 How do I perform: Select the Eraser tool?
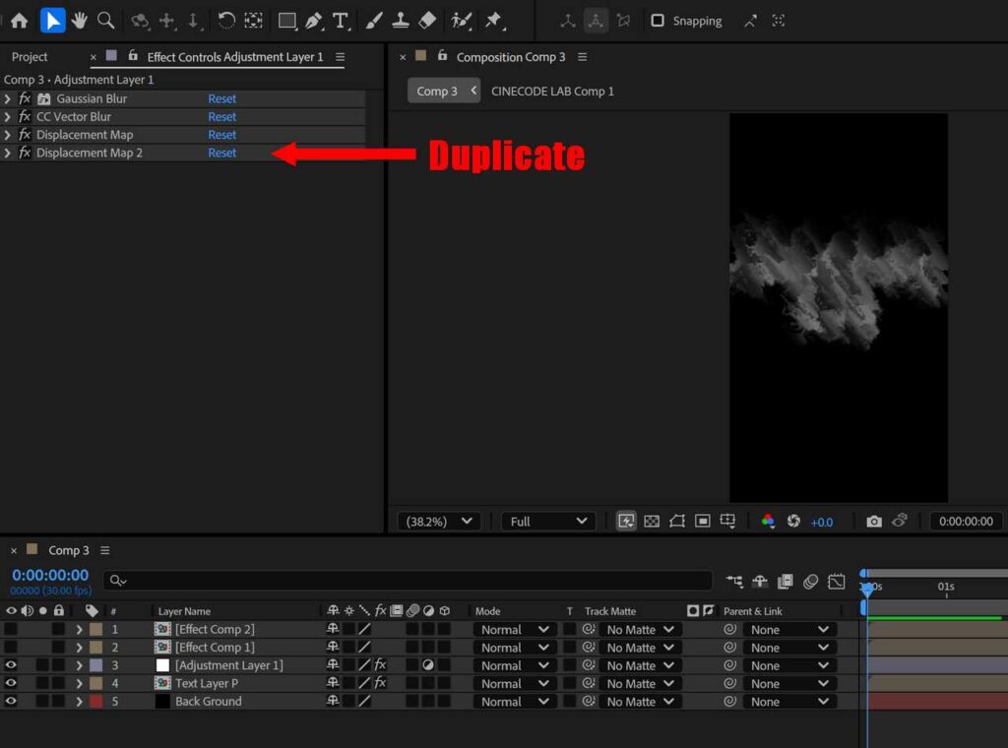click(427, 21)
